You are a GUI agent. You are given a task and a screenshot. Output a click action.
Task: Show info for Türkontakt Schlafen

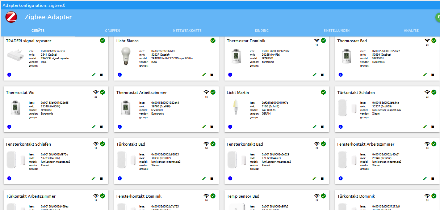point(341,127)
